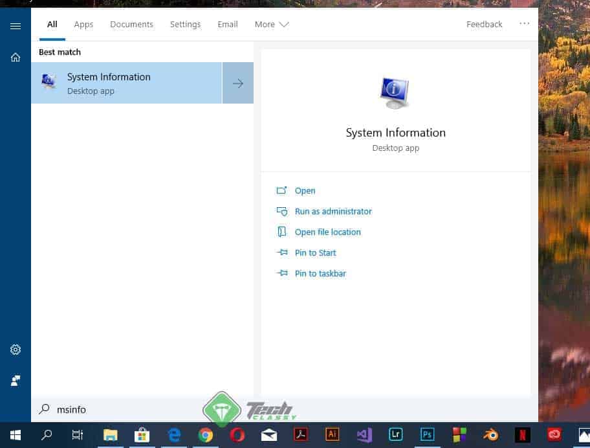Open the More filters dropdown
Viewport: 590px width, 448px height.
pyautogui.click(x=270, y=24)
